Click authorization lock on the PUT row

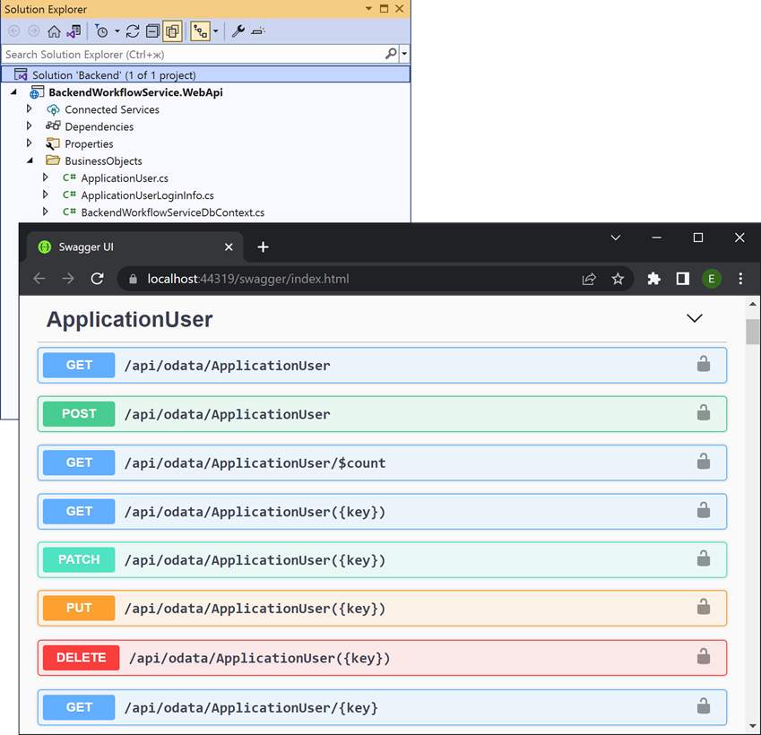pyautogui.click(x=704, y=607)
